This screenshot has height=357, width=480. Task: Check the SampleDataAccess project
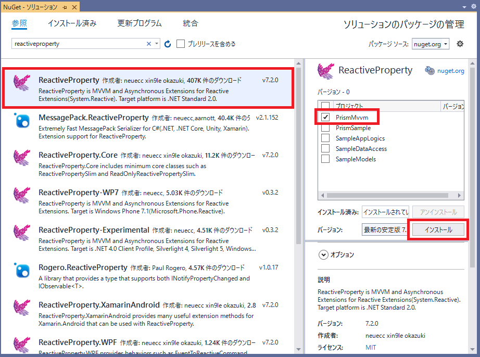tap(325, 148)
